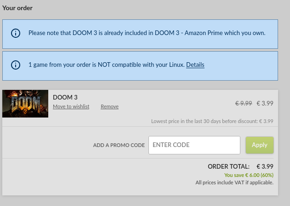Click the 'All prices include VAT' notice
Viewport: 290px width, 206px height.
click(234, 182)
